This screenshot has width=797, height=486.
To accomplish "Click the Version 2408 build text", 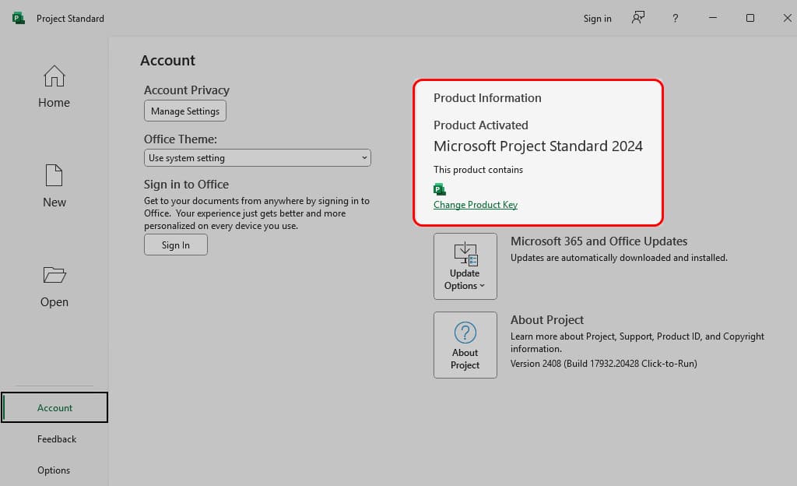I will 604,364.
